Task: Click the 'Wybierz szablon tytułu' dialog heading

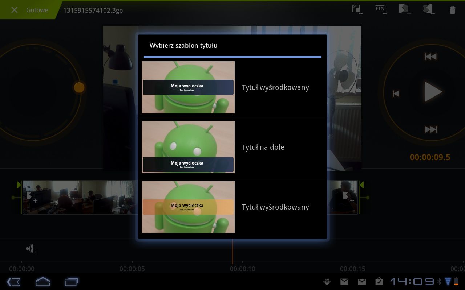Action: [183, 46]
